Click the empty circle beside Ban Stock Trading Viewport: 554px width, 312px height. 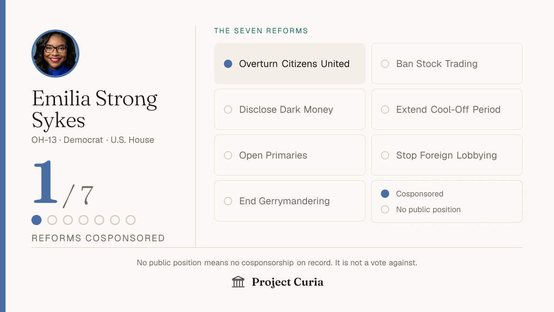pos(385,64)
